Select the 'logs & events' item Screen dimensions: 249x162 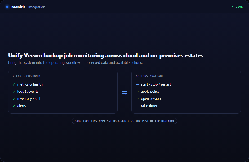(x=28, y=91)
